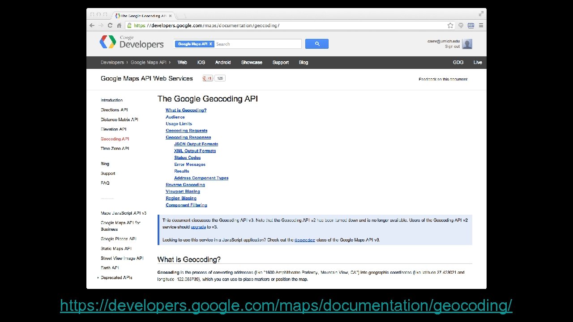The height and width of the screenshot is (322, 573).
Task: Open Status Codes contents link
Action: click(x=187, y=157)
